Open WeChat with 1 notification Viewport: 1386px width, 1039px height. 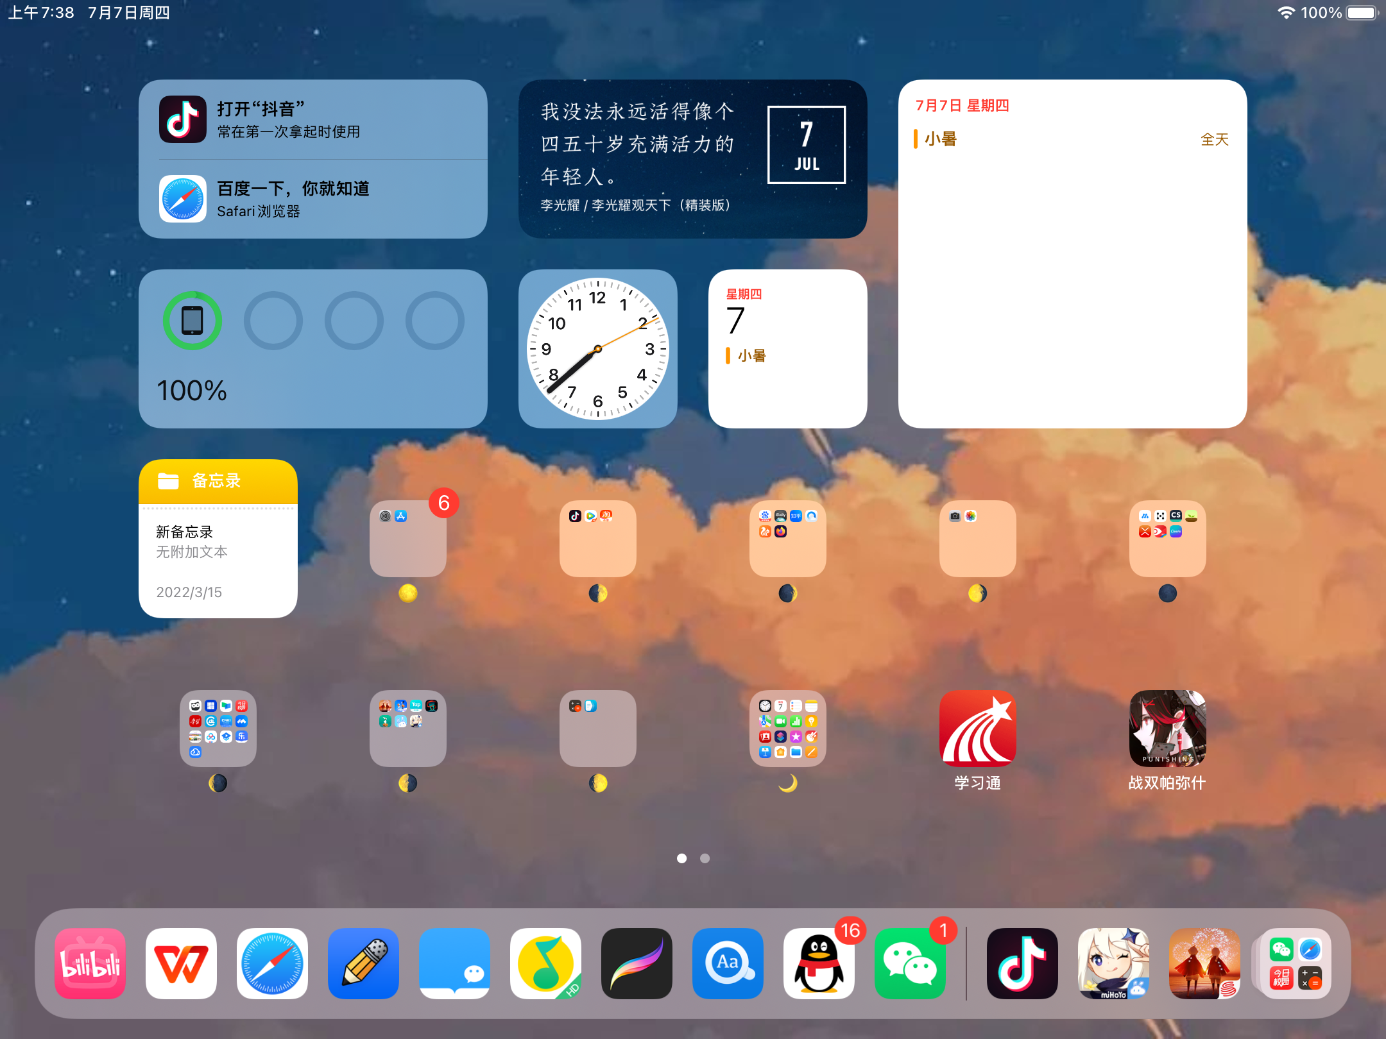(910, 963)
